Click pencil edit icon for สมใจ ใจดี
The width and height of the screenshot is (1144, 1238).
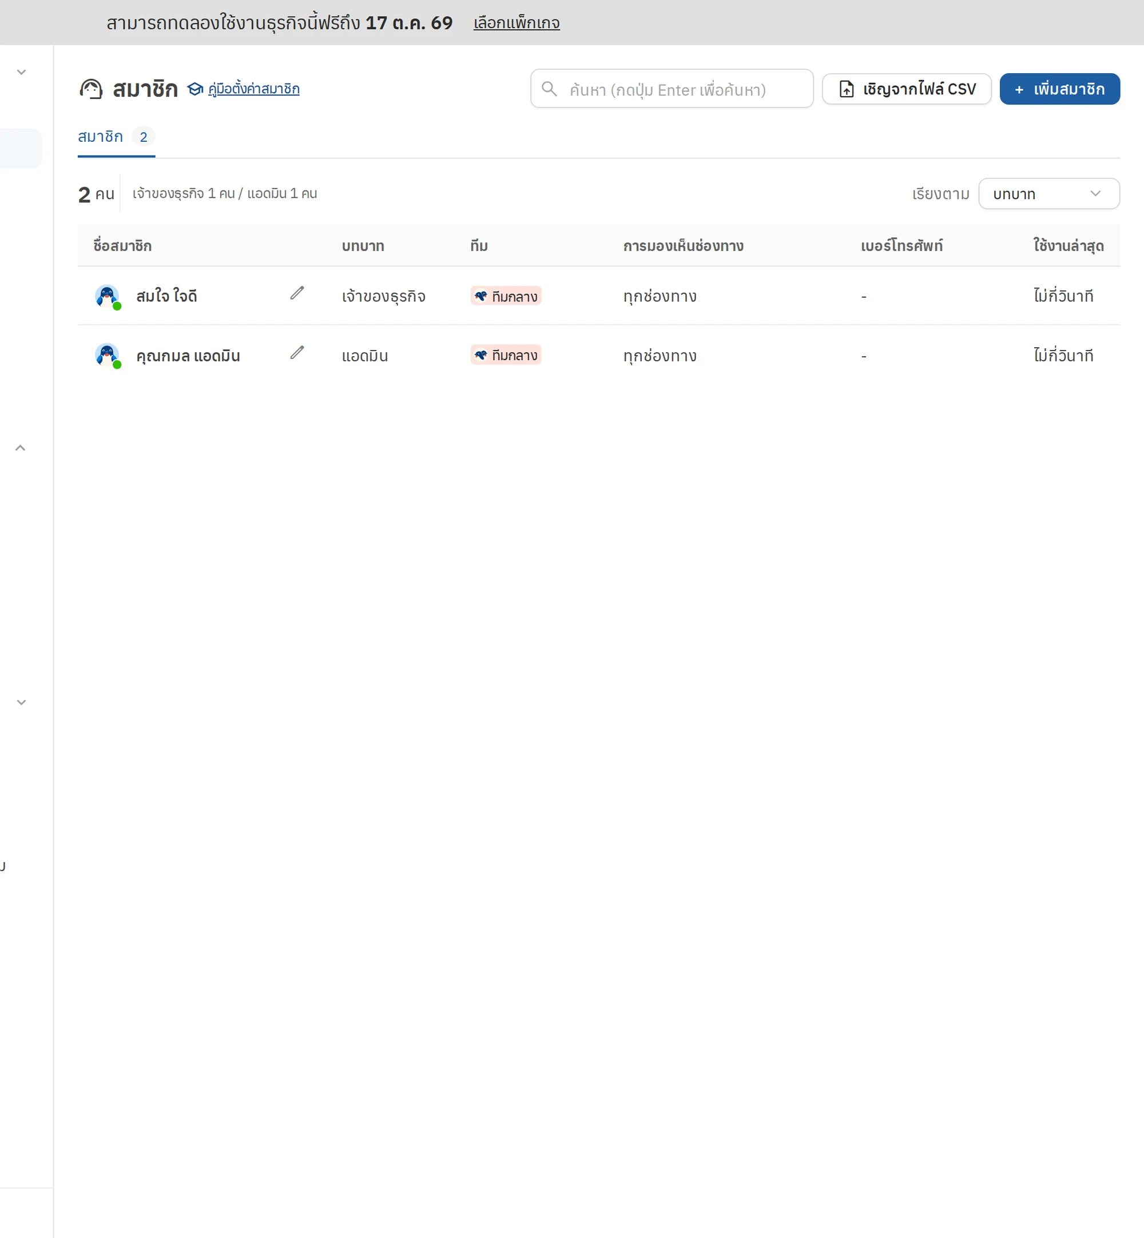coord(297,293)
